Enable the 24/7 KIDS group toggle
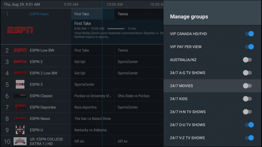This screenshot has height=147, width=262. click(x=247, y=99)
